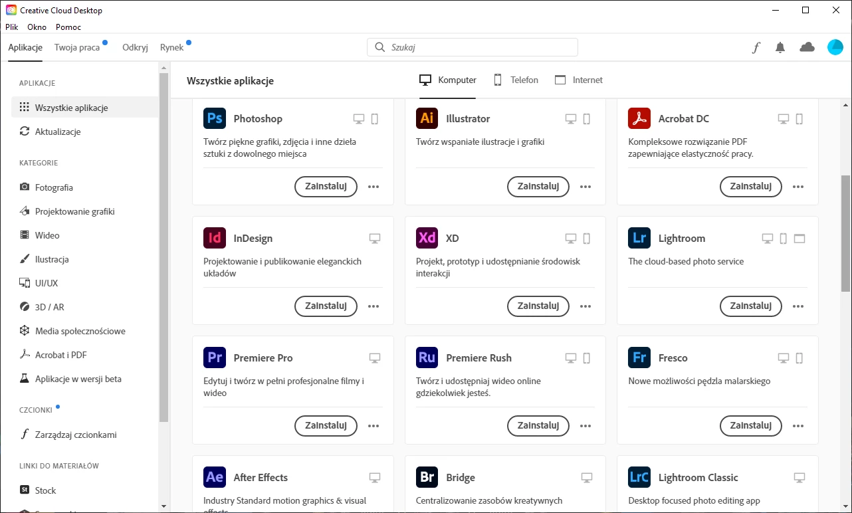Open the Illustrator app icon
The height and width of the screenshot is (513, 852).
pyautogui.click(x=427, y=118)
